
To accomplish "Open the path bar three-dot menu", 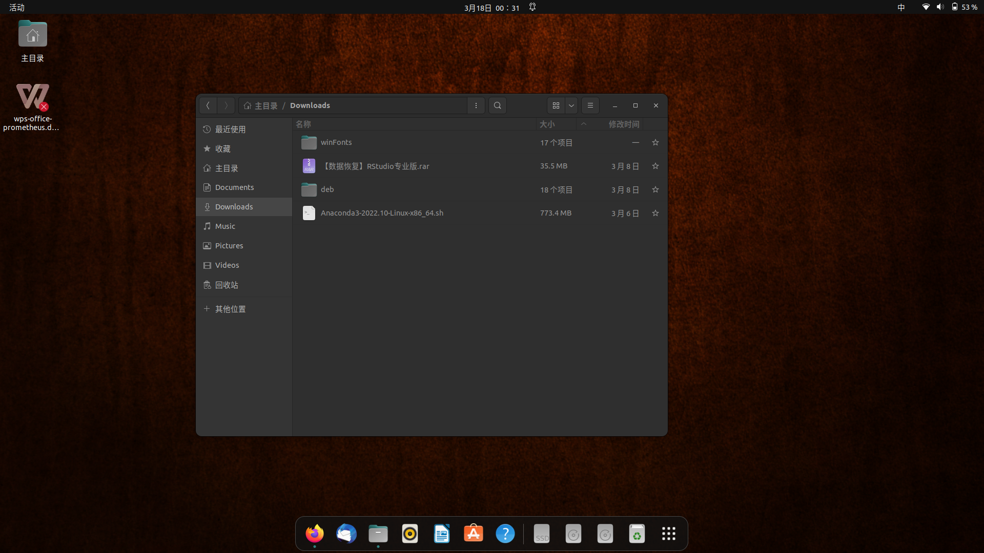I will [476, 105].
